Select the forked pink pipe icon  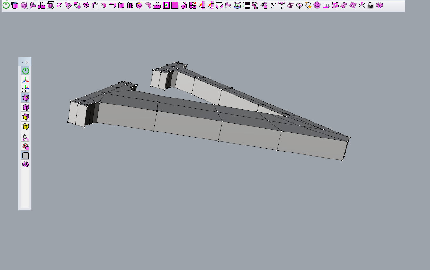coord(68,5)
